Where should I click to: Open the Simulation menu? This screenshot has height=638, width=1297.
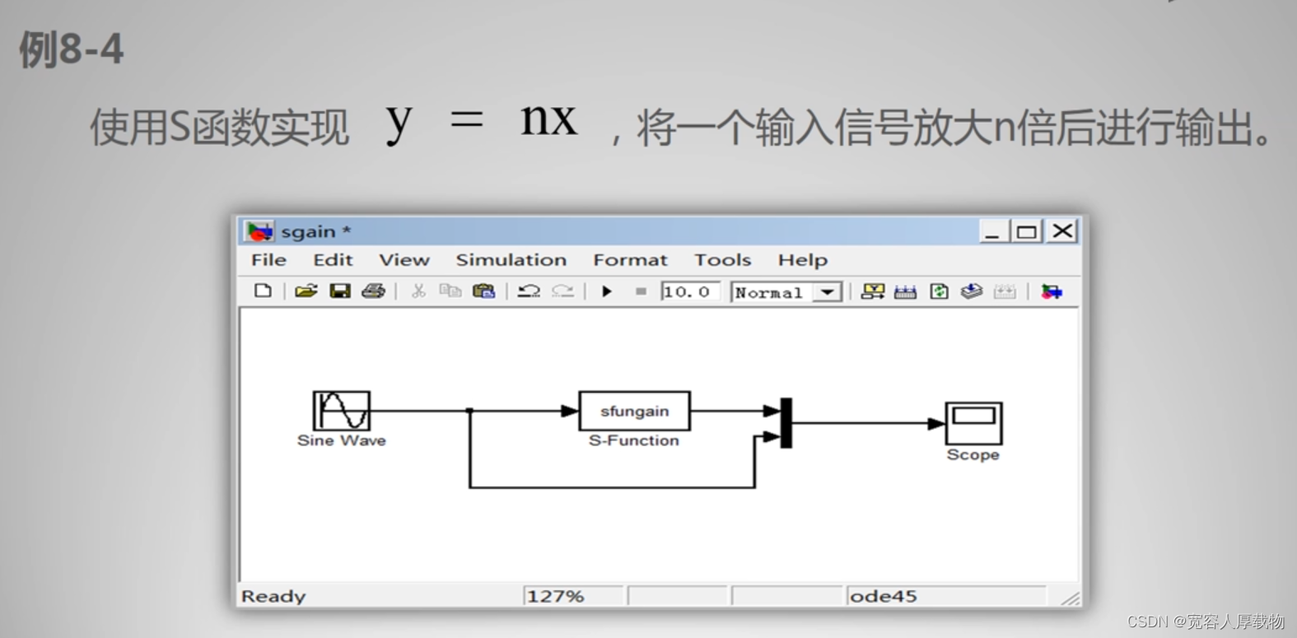[511, 260]
